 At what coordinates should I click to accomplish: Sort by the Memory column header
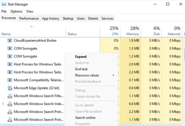point(131,31)
